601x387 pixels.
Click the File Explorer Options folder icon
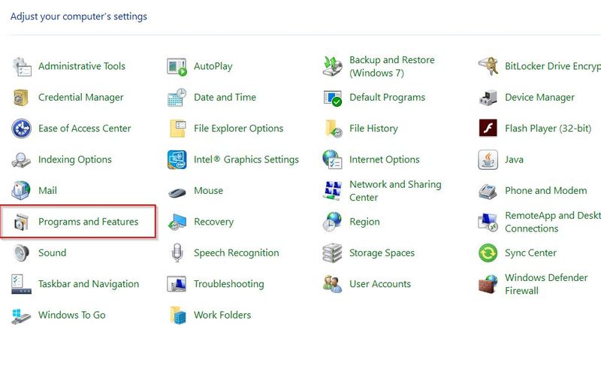click(x=178, y=128)
